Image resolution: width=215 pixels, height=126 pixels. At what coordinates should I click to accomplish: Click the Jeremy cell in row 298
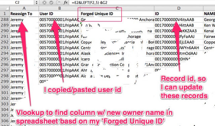24,76
